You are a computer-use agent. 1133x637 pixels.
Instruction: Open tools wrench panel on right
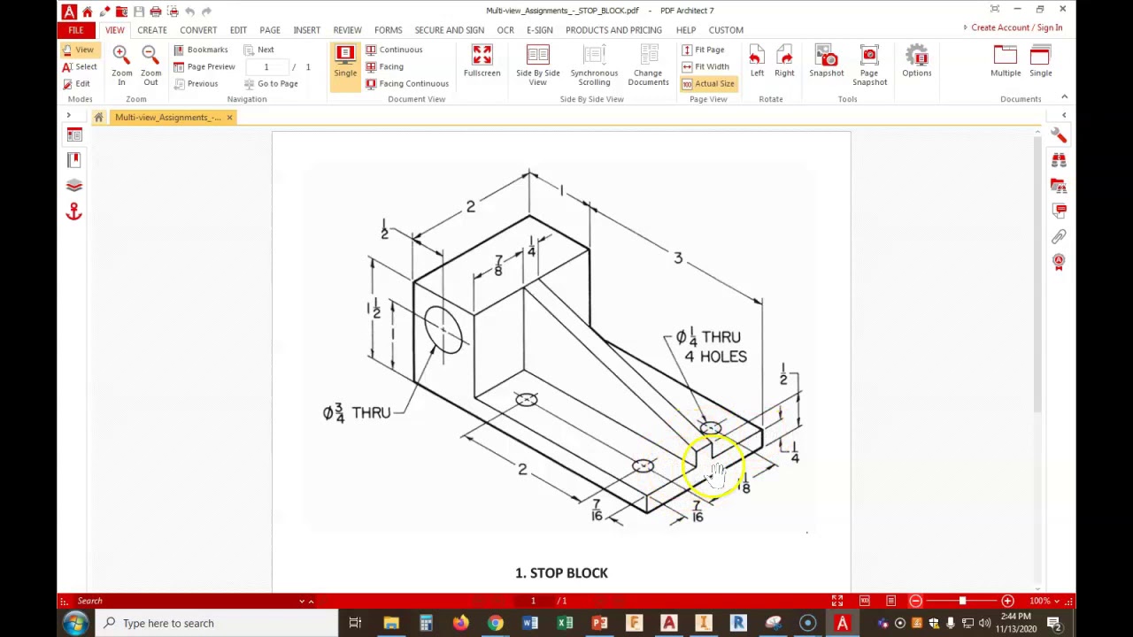[1059, 135]
